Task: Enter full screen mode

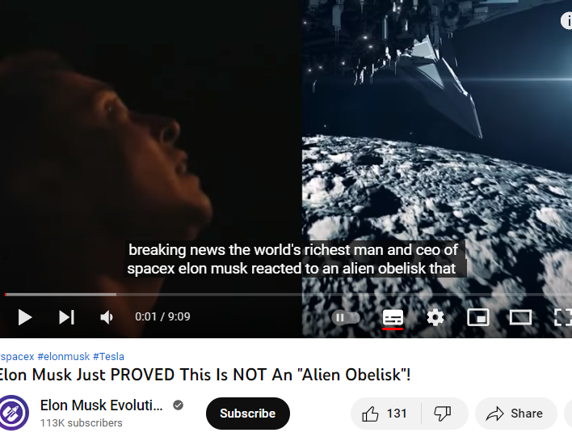Action: pos(563,317)
